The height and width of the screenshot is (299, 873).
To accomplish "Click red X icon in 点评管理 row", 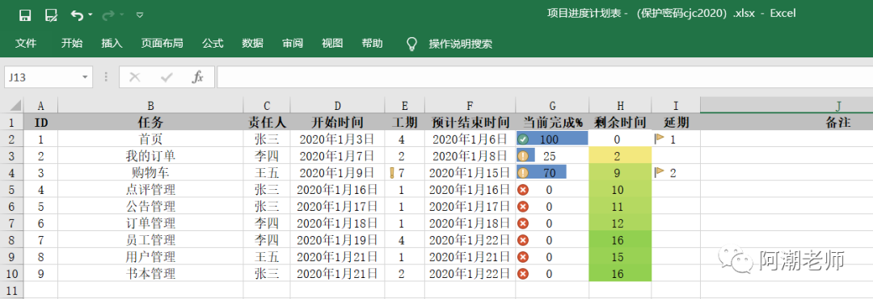I will (523, 190).
